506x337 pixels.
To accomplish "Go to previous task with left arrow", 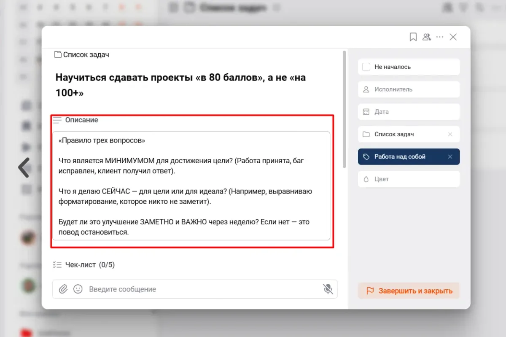I will click(24, 167).
